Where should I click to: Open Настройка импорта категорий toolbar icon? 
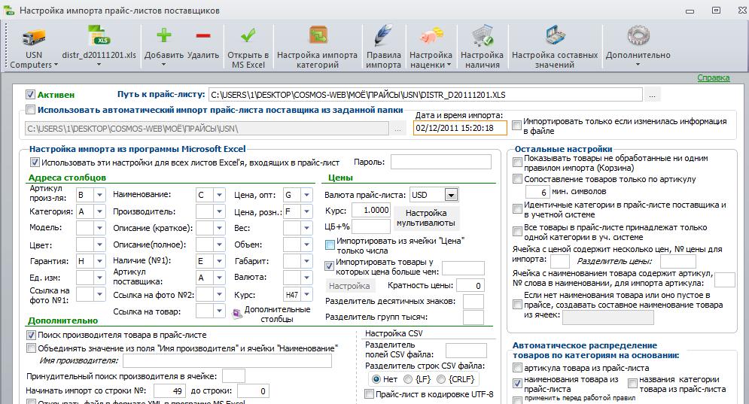click(x=317, y=36)
